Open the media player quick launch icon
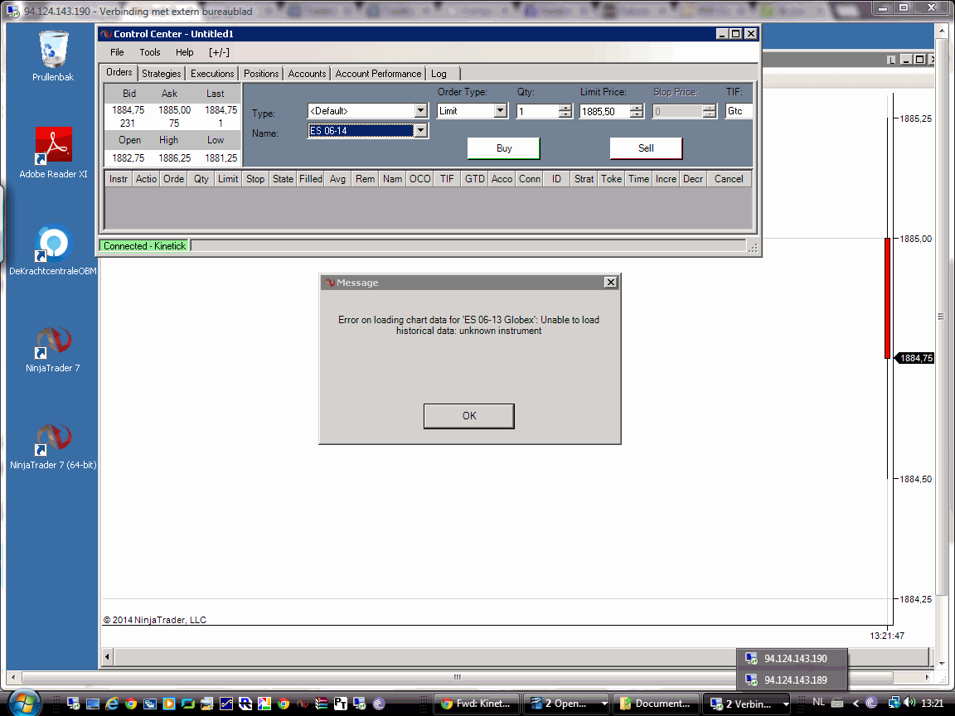 [x=169, y=704]
